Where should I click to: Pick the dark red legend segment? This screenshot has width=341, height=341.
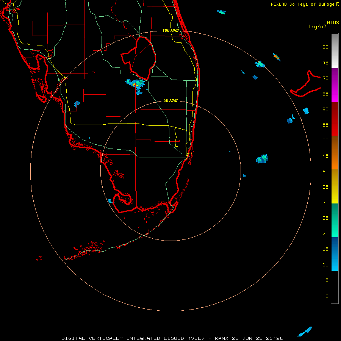point(335,119)
